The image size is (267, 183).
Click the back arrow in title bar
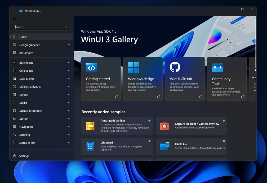[14, 11]
